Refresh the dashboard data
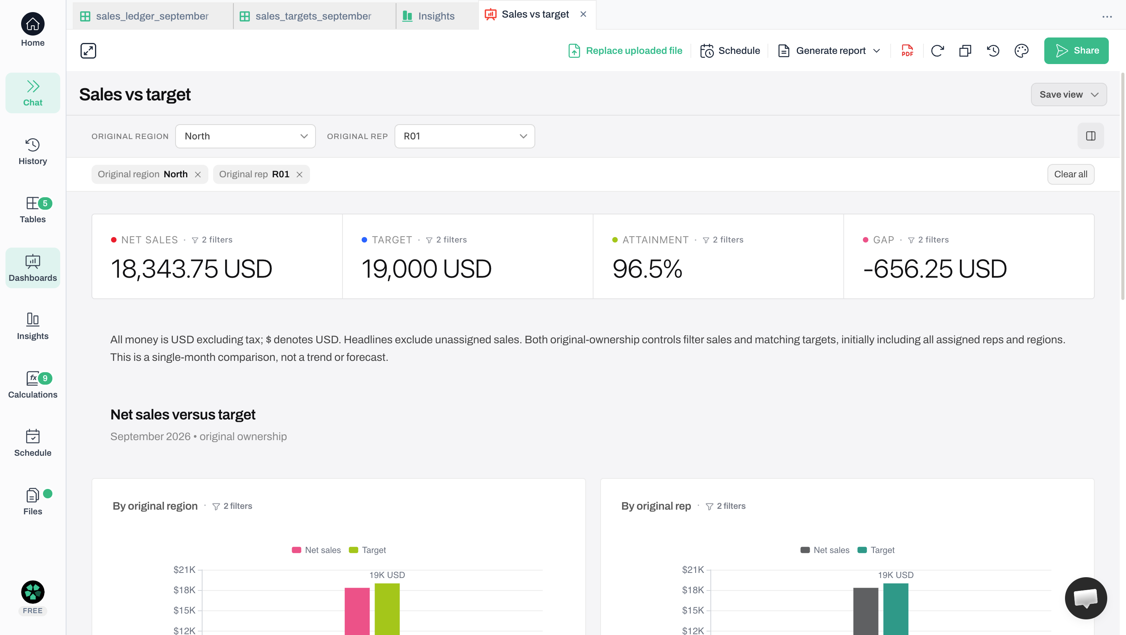1126x635 pixels. pyautogui.click(x=937, y=51)
